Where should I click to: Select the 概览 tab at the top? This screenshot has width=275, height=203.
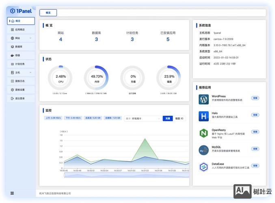tap(48, 13)
